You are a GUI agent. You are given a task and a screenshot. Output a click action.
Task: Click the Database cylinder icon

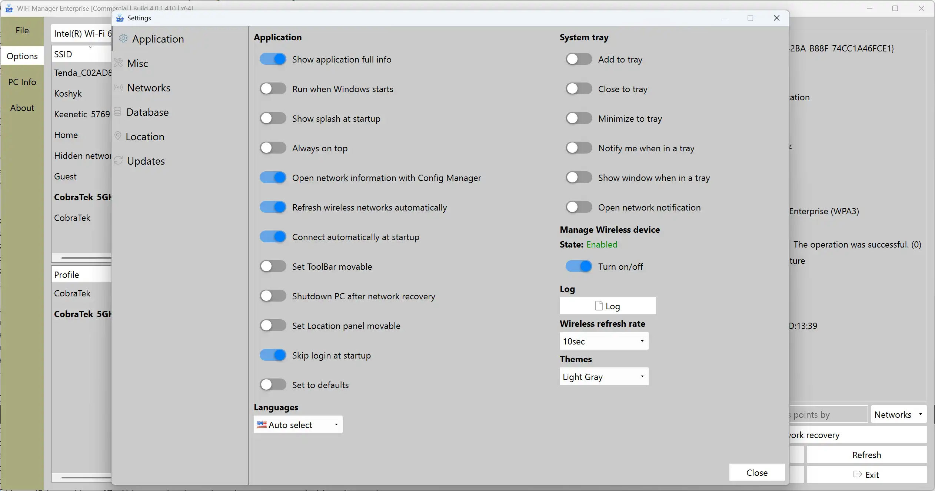pos(117,112)
